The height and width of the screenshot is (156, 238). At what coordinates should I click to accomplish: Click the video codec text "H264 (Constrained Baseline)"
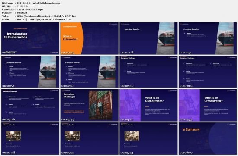33,16
